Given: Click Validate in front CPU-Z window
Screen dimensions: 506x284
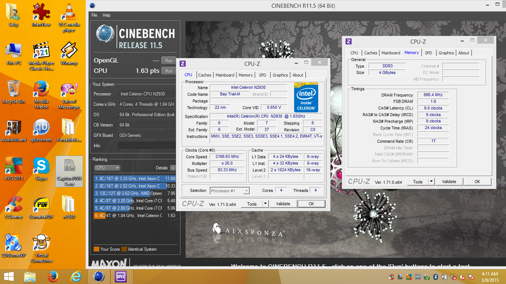Looking at the screenshot, I should coord(283,204).
